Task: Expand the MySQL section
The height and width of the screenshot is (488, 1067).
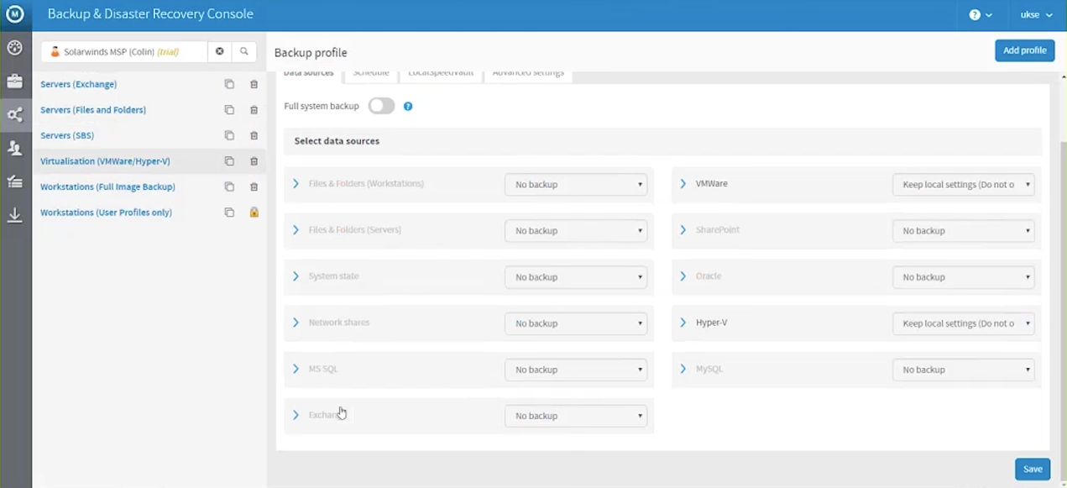Action: 683,369
